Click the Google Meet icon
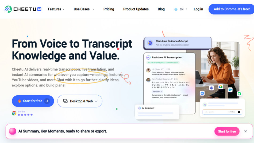The width and height of the screenshot is (254, 143). click(221, 87)
